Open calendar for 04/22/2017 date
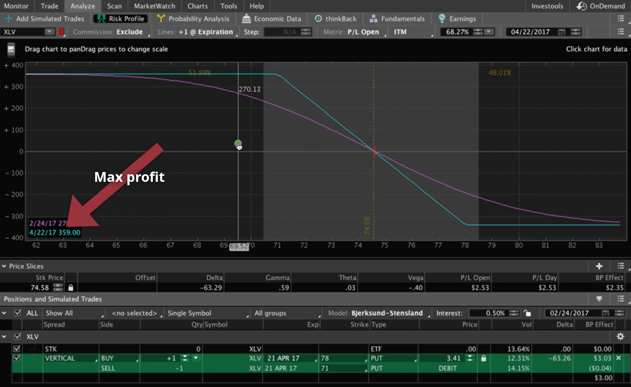The width and height of the screenshot is (631, 387). 562,32
